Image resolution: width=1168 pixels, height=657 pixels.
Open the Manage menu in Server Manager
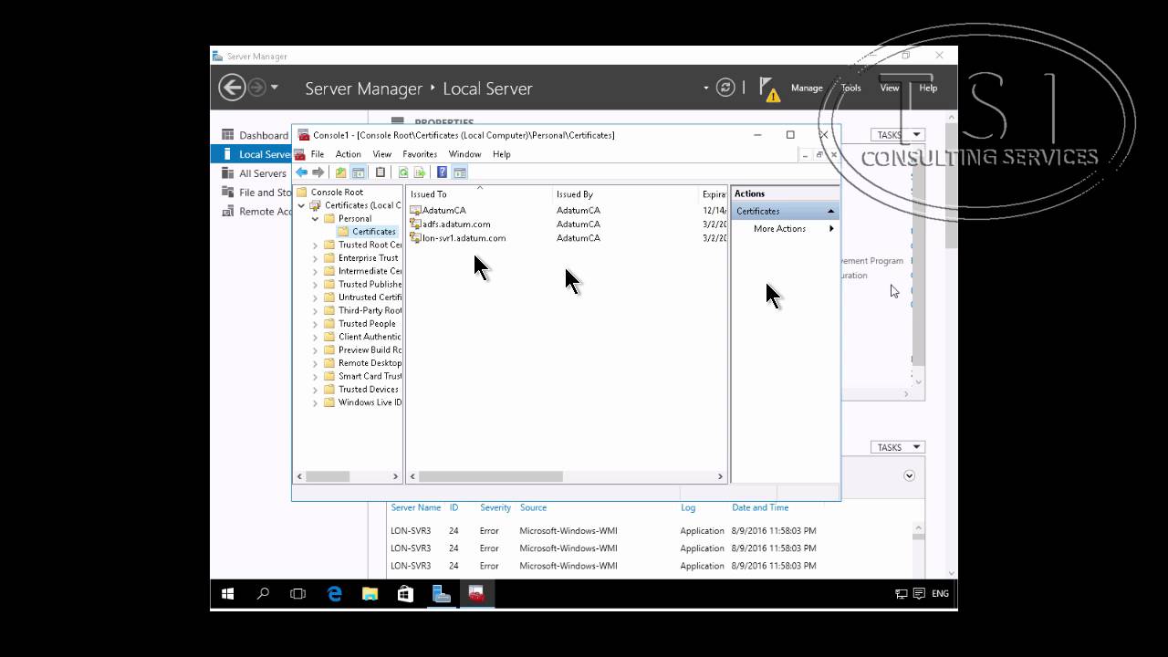(807, 89)
